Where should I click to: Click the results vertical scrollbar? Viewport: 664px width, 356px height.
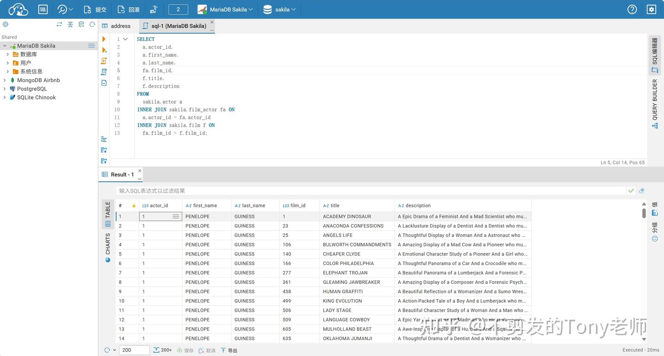644,213
